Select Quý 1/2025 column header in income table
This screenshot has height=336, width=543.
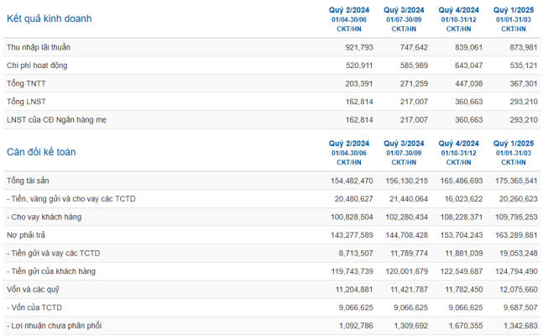(x=514, y=10)
